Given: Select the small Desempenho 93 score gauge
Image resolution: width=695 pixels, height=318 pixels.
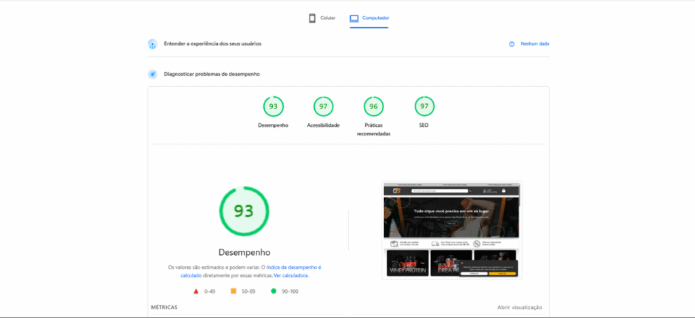Looking at the screenshot, I should (273, 106).
